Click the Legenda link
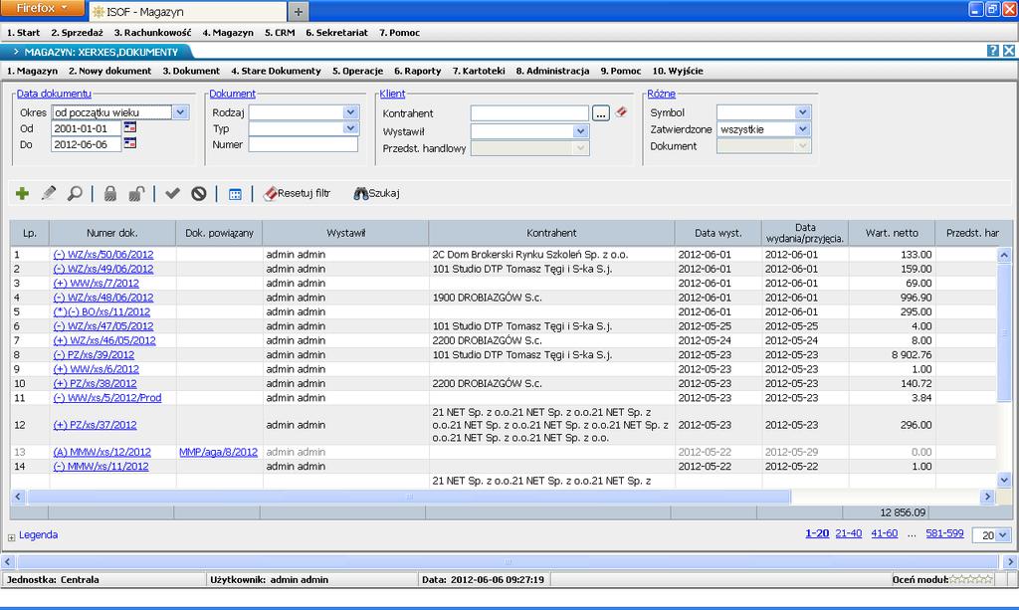Viewport: 1019px width, 610px height. click(x=39, y=535)
